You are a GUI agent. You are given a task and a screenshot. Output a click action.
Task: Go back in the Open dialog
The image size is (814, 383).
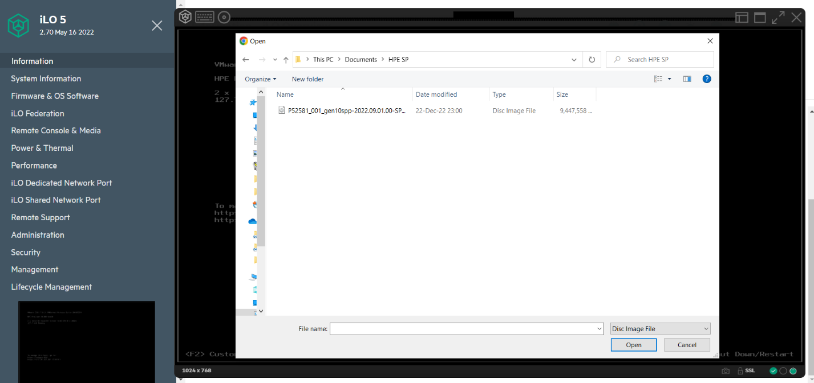click(245, 60)
